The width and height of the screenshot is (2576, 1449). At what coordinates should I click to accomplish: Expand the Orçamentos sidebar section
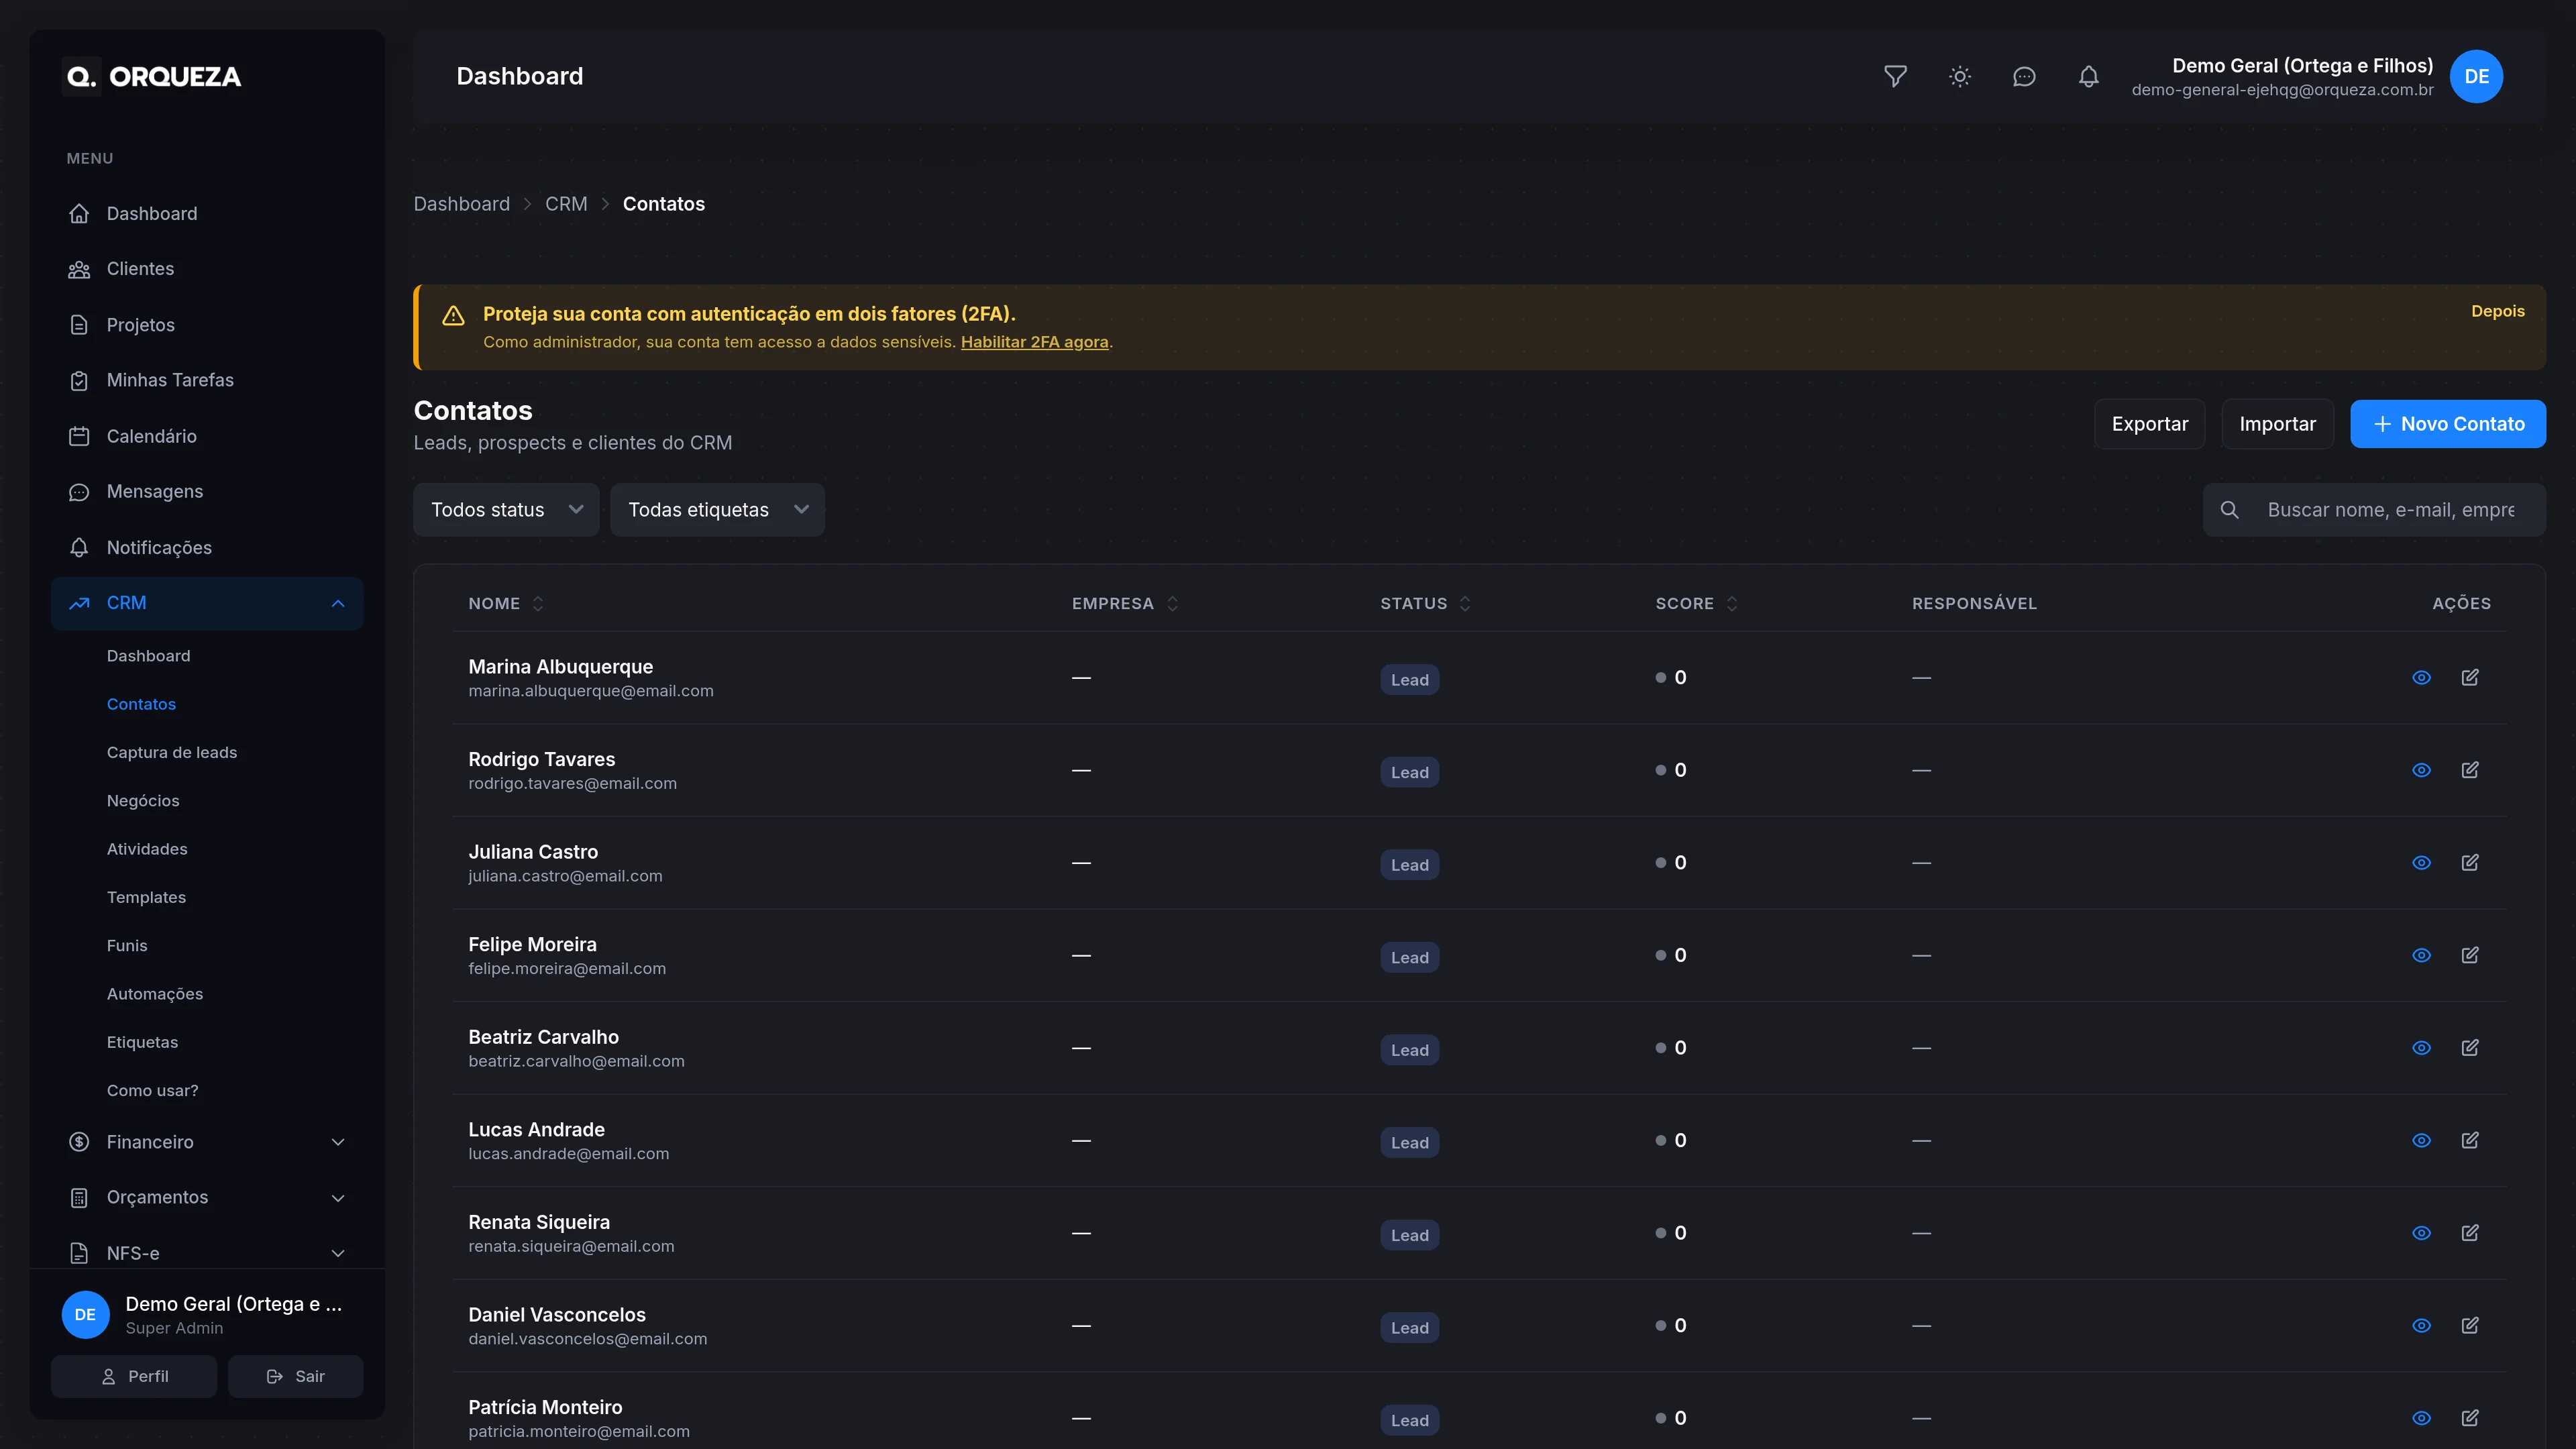pos(207,1197)
